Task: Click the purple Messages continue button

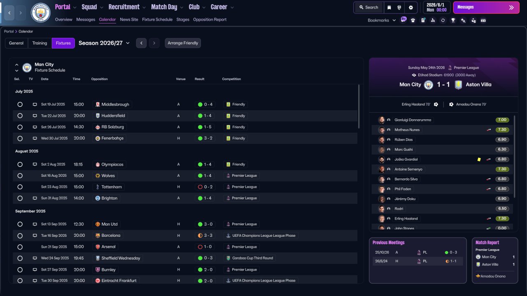Action: point(486,7)
